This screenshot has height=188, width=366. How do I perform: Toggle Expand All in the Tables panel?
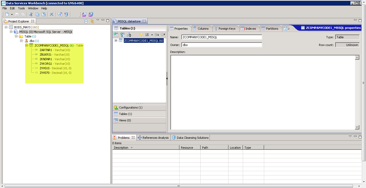coord(157,34)
